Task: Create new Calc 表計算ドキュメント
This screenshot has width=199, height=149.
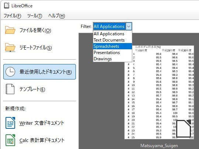Action: click(x=42, y=141)
